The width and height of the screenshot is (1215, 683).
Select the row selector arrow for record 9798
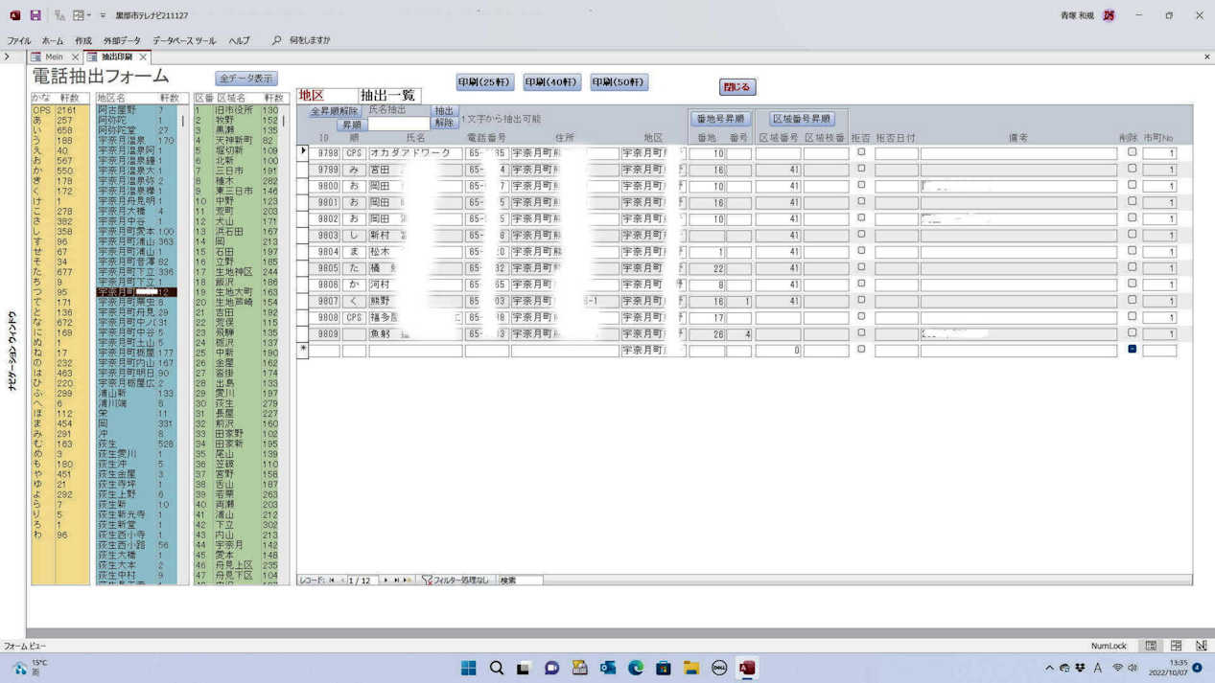click(x=304, y=151)
